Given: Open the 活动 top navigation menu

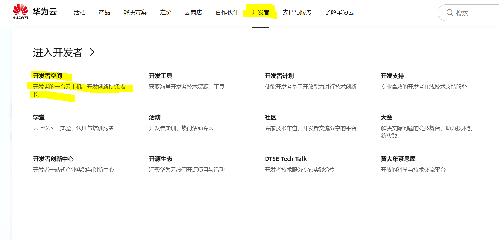Looking at the screenshot, I should pos(79,12).
